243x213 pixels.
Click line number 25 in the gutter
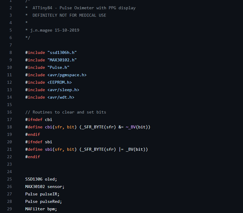coord(9,179)
